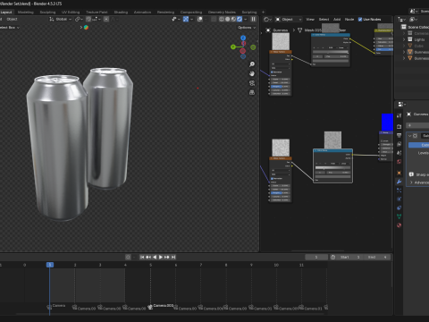
Task: Open node editor type selector dropdown
Action: [x=267, y=19]
